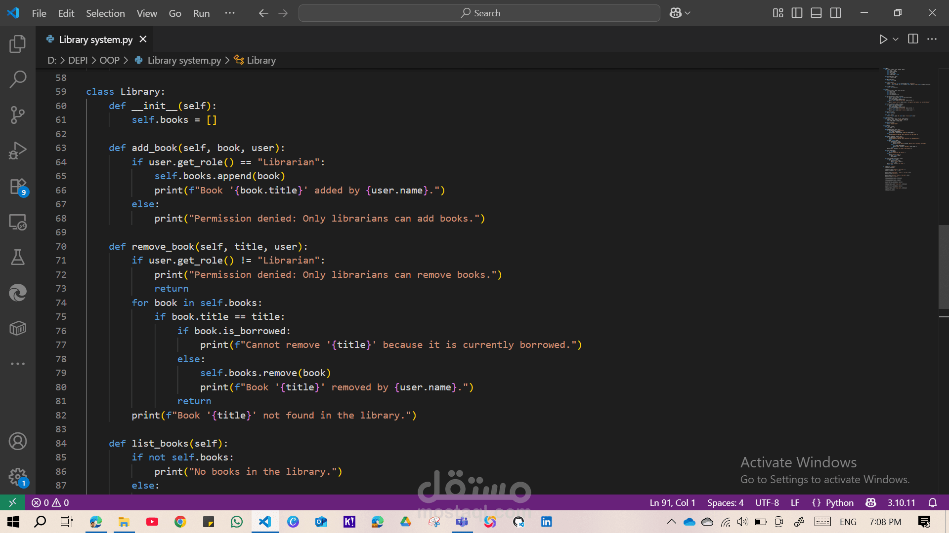
Task: Toggle the bottom Panel layout button
Action: click(817, 13)
